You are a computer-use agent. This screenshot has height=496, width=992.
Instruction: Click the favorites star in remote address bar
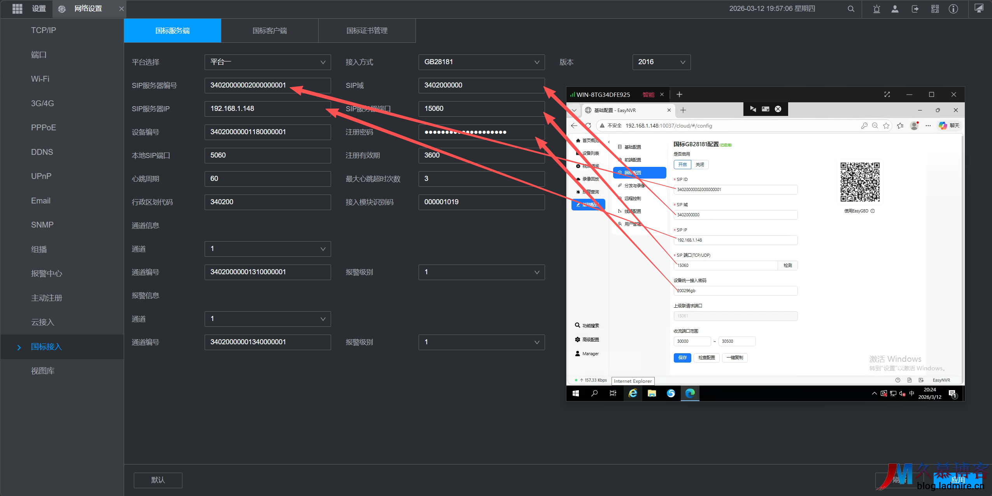[886, 126]
